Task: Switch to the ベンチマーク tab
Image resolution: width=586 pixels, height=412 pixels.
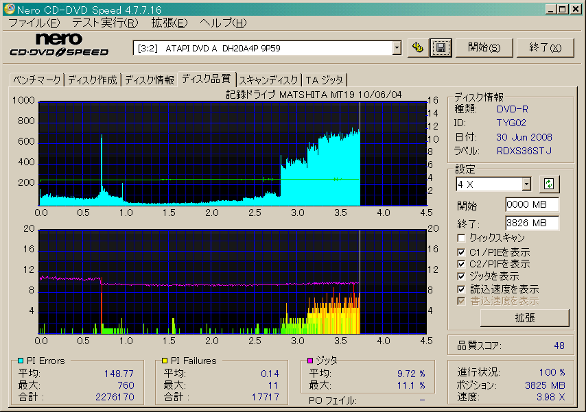Action: coord(36,80)
